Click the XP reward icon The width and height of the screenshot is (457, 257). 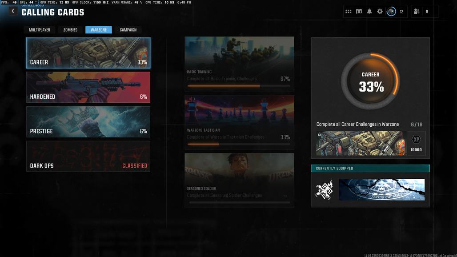click(x=416, y=140)
